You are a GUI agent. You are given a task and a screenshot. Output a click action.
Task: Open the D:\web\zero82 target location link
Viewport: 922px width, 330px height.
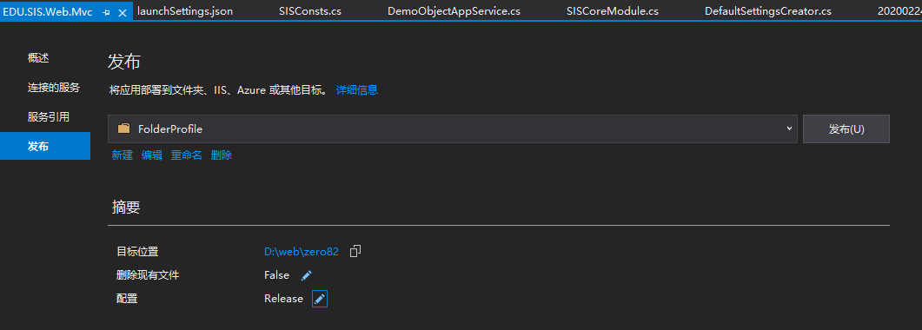tap(302, 251)
